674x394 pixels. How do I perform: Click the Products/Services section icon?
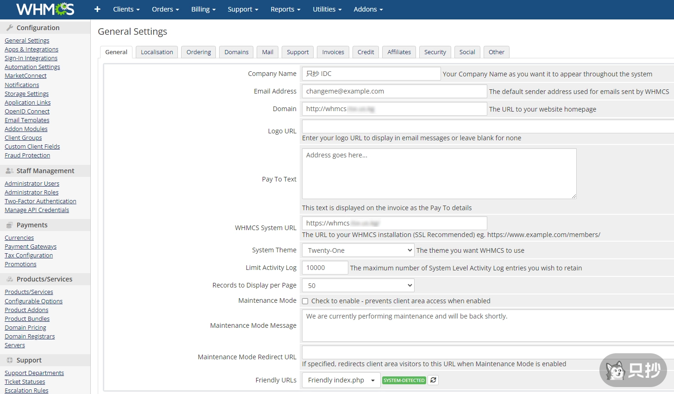click(x=10, y=279)
